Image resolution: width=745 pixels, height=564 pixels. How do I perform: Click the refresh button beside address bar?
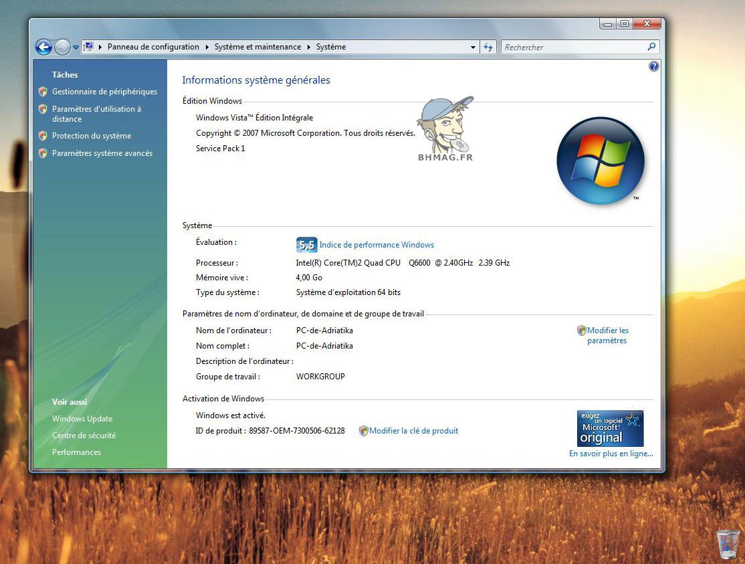(x=488, y=47)
